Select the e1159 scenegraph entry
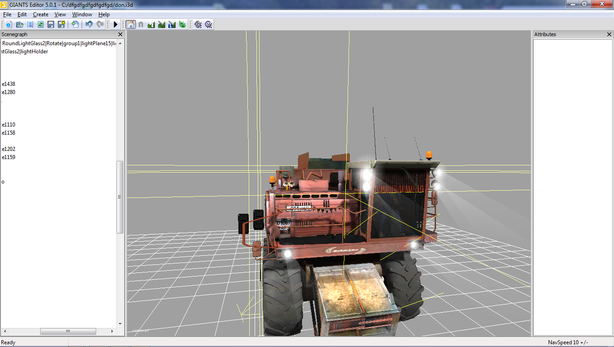The width and height of the screenshot is (614, 347). click(x=9, y=157)
